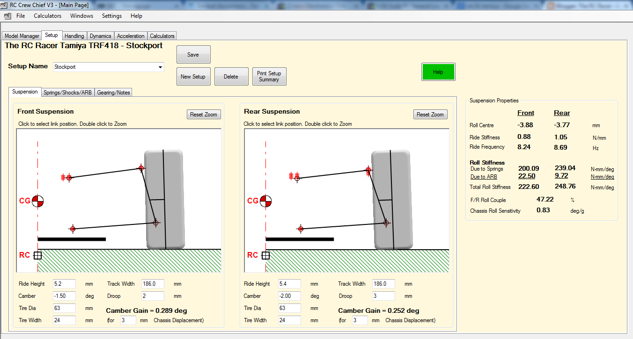This screenshot has height=339, width=633.
Task: Open the Help menu
Action: [137, 16]
